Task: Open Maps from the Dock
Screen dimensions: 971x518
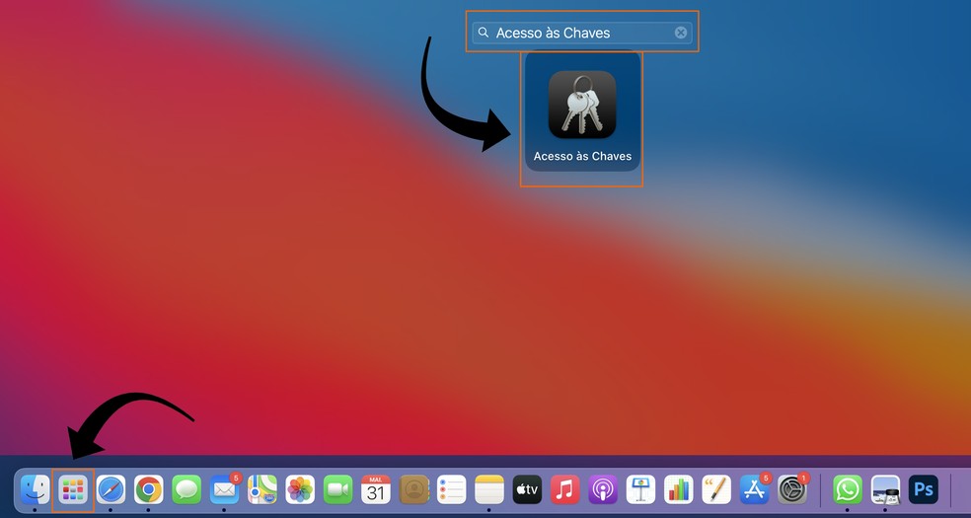Action: click(x=262, y=489)
